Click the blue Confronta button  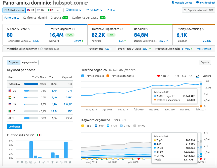point(14,127)
